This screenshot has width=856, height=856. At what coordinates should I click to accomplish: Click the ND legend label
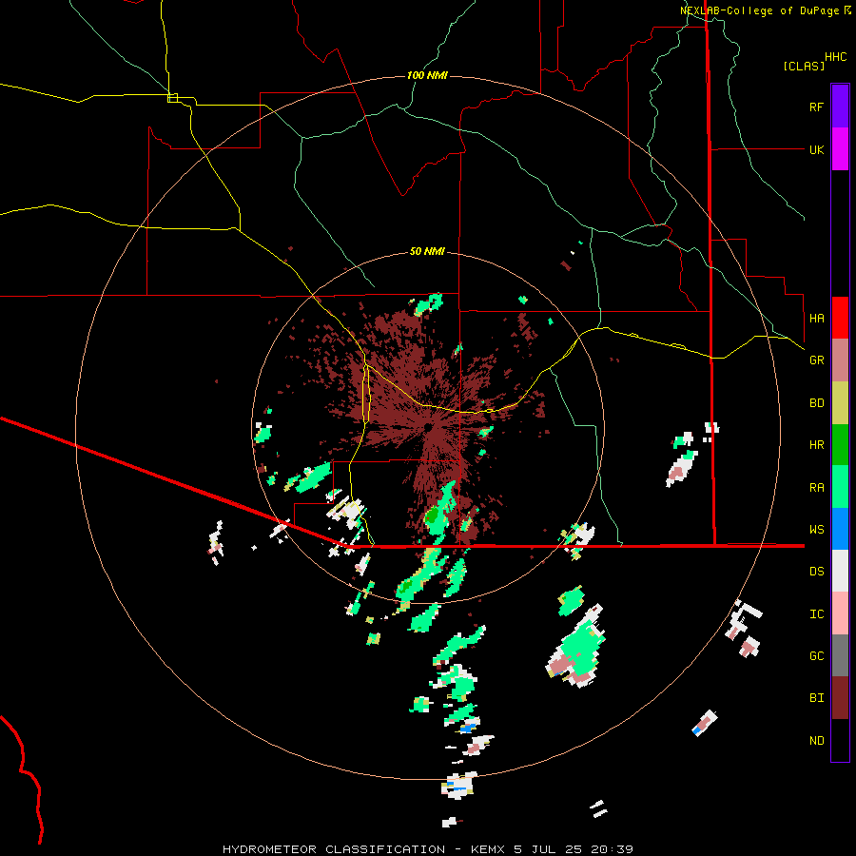(x=816, y=741)
